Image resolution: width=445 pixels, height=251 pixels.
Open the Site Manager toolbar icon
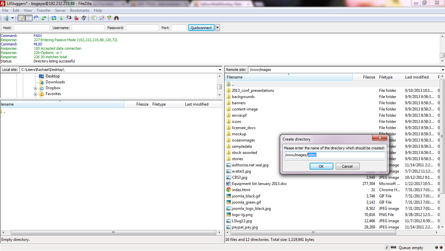tap(6, 18)
